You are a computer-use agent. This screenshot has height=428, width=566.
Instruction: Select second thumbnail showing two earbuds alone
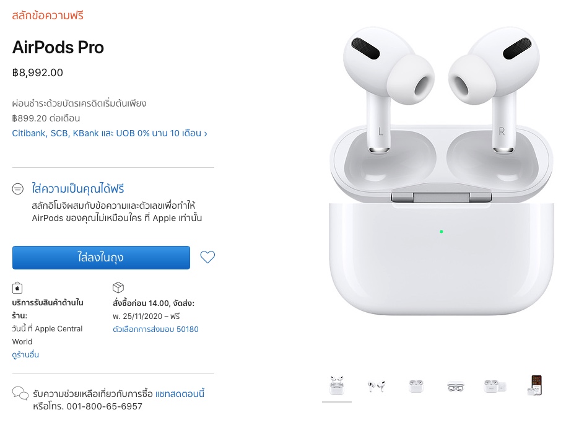pos(377,386)
